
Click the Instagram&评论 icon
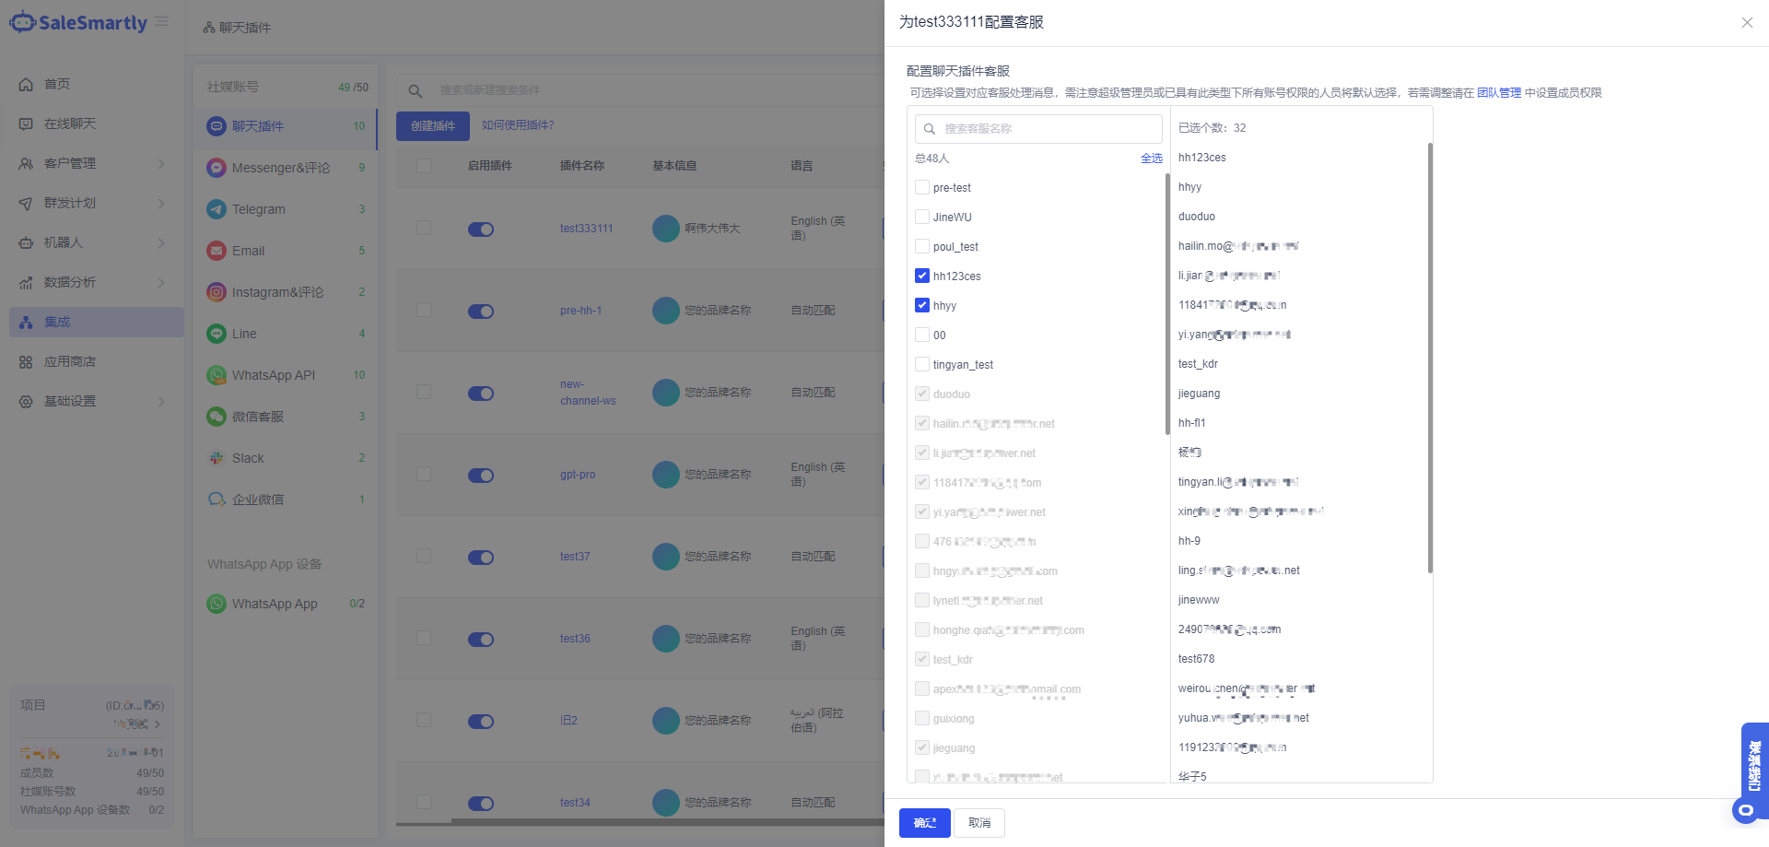[216, 292]
